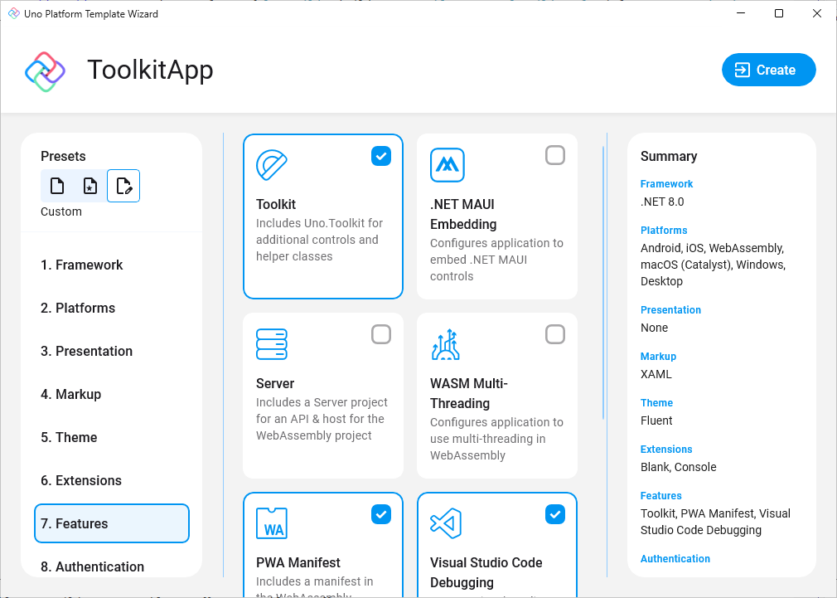Uncheck the Toolkit feature

(x=381, y=156)
